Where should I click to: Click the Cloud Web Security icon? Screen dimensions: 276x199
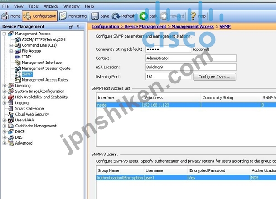tap(11, 114)
